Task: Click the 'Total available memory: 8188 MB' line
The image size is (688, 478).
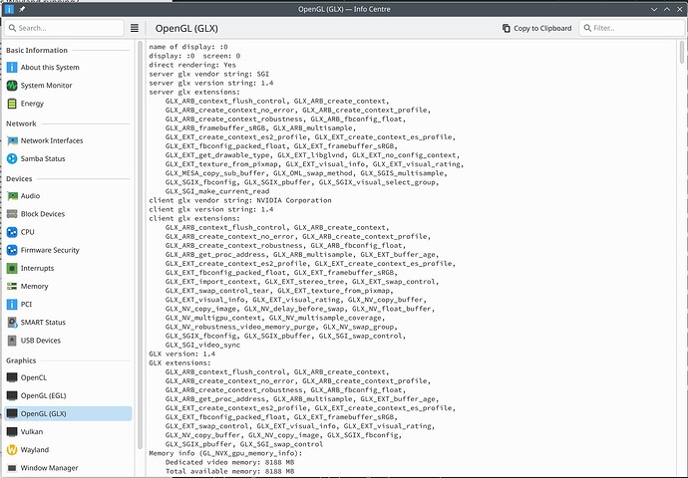Action: pyautogui.click(x=230, y=471)
